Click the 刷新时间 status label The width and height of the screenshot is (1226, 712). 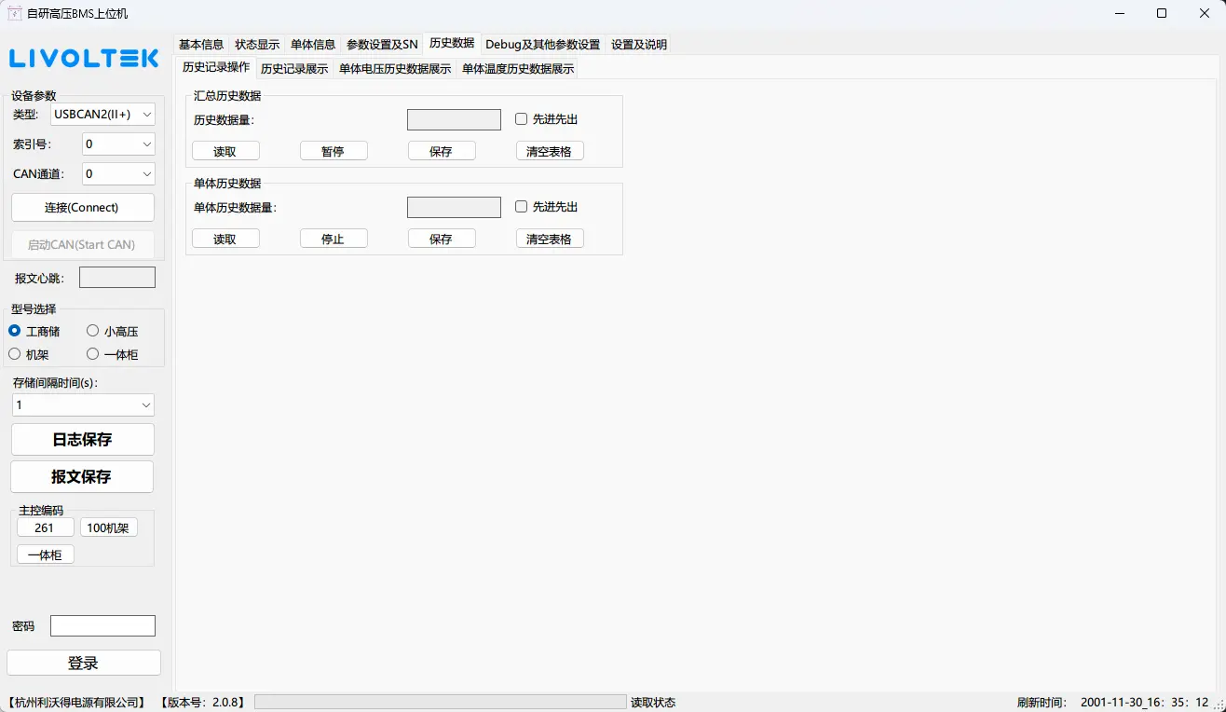tap(1041, 703)
